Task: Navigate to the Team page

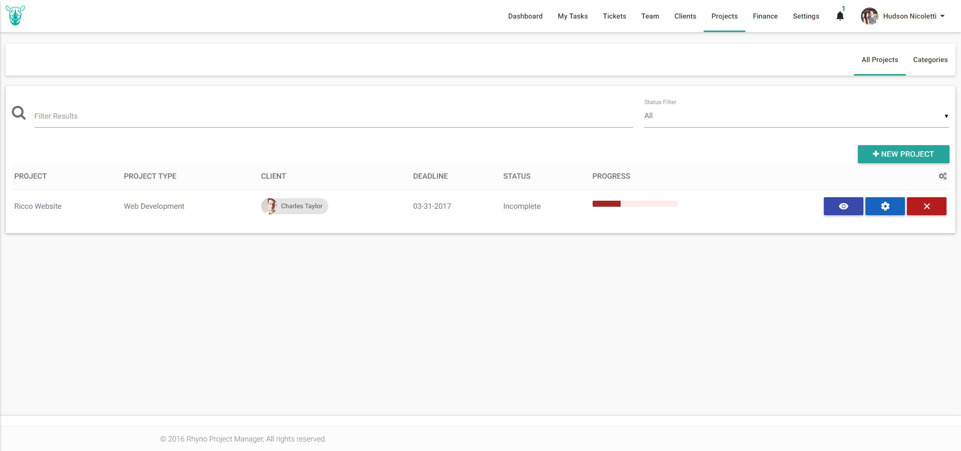Action: coord(650,16)
